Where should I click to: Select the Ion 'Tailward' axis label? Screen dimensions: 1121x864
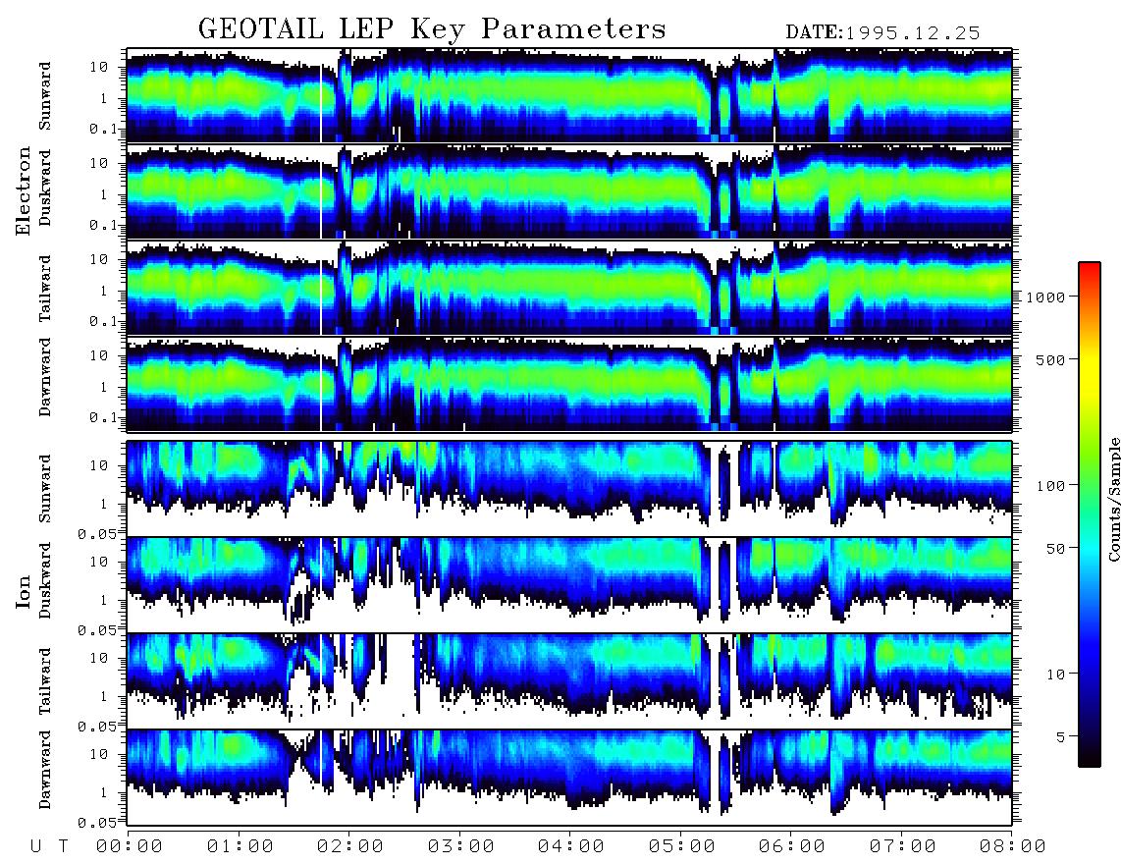45,681
